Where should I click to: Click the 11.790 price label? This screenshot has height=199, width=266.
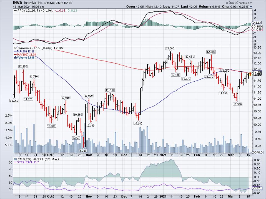[34, 76]
